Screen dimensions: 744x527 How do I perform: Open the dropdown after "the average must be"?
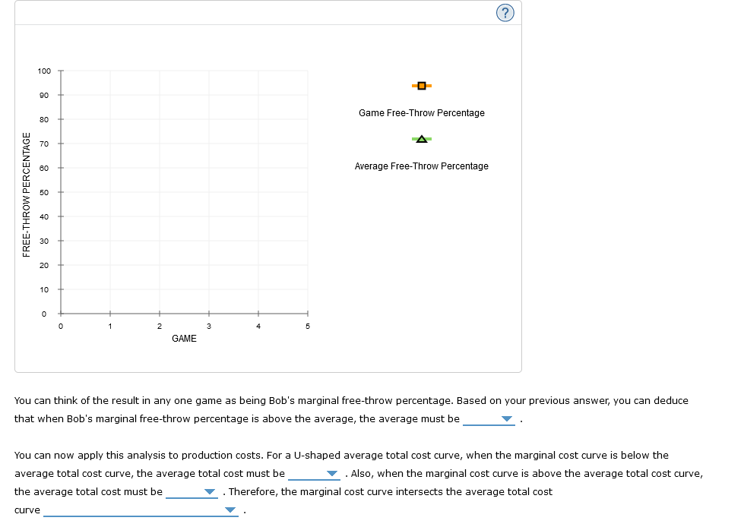click(x=506, y=418)
